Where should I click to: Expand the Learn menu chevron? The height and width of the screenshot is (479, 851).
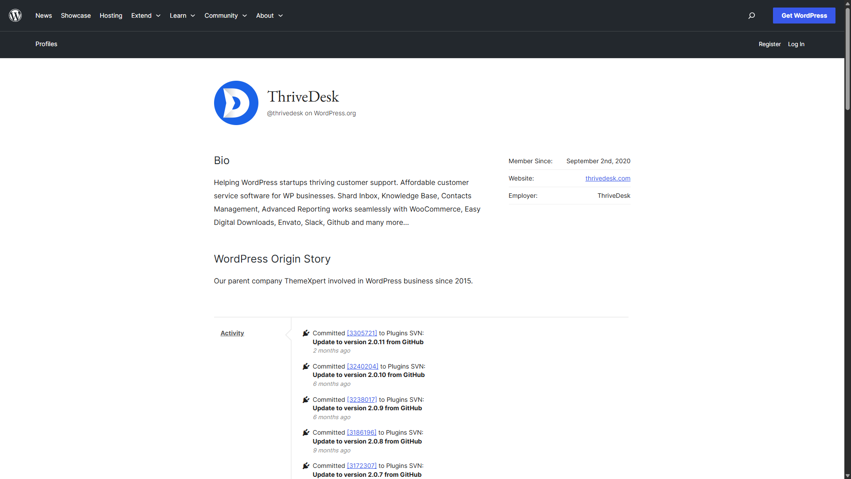click(x=193, y=16)
